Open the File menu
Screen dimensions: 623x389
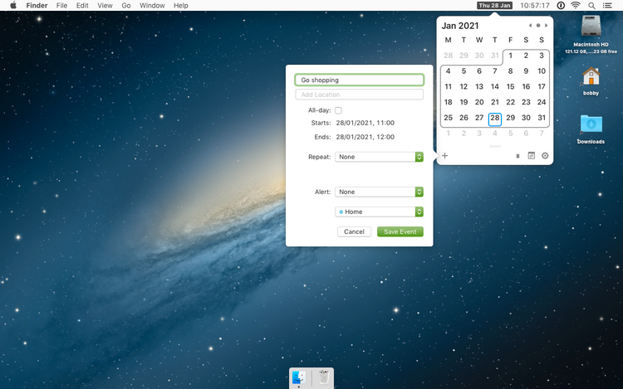pos(61,6)
